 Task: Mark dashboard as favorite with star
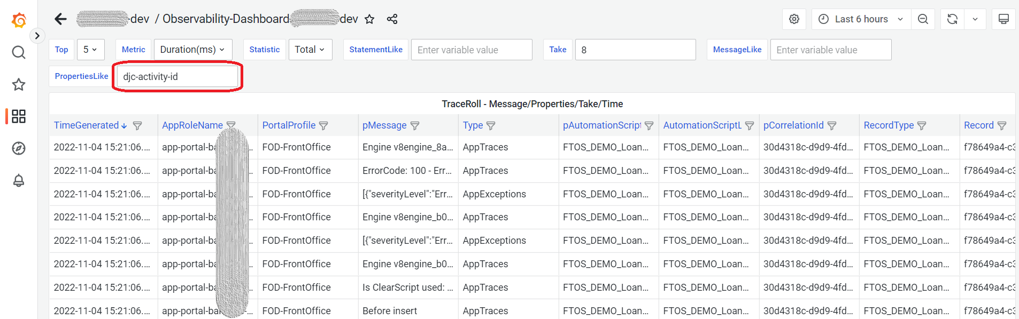click(x=369, y=19)
